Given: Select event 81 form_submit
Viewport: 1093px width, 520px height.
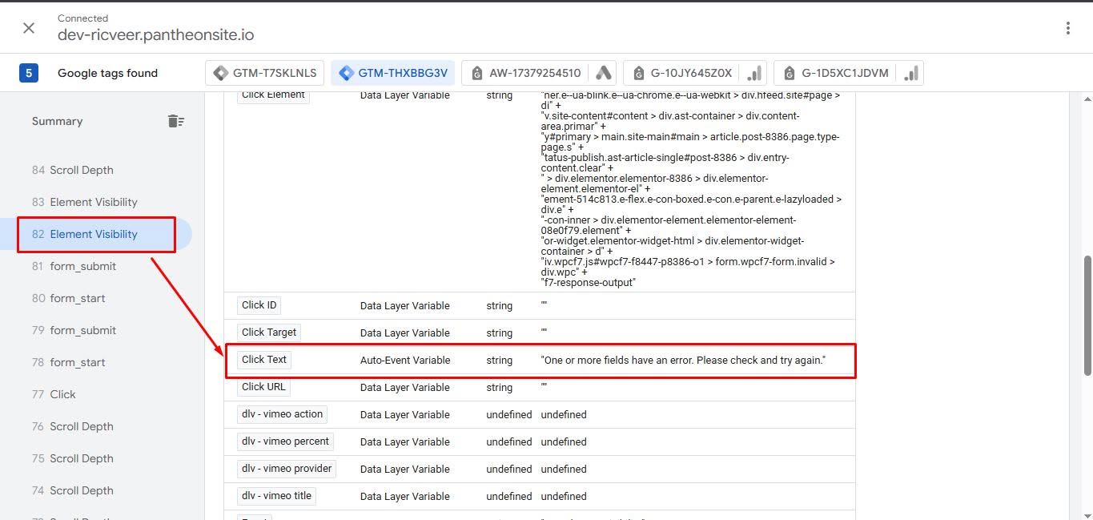Looking at the screenshot, I should pyautogui.click(x=74, y=266).
